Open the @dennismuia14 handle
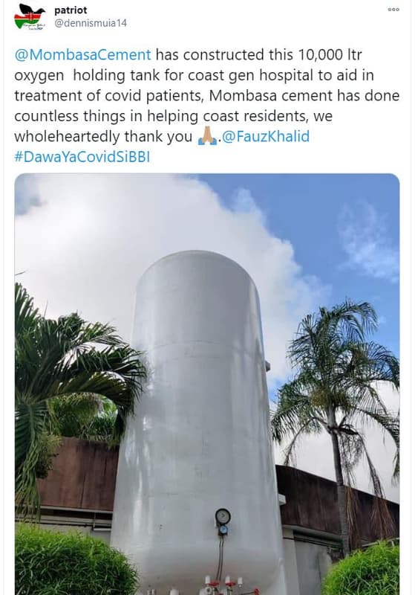 [x=91, y=23]
